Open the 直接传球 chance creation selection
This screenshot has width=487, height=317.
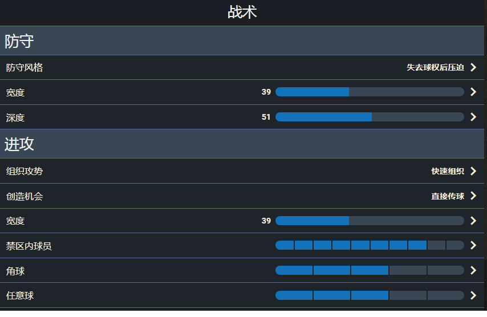(x=448, y=196)
